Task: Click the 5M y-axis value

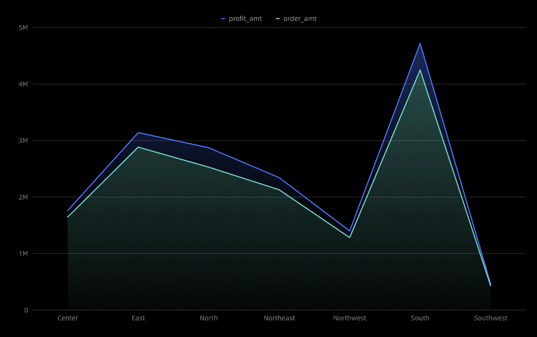Action: coord(23,28)
